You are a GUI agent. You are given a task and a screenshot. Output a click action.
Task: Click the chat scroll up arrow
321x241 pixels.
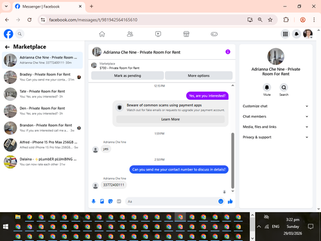(x=232, y=85)
